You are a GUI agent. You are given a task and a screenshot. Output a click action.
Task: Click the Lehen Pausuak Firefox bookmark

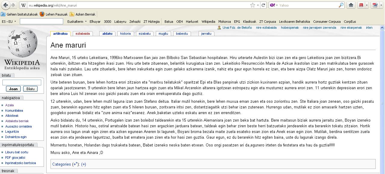[x=54, y=14]
